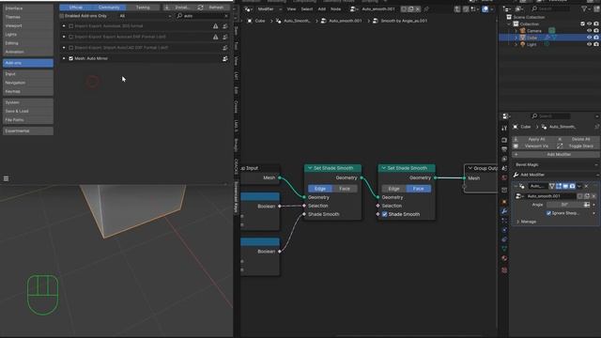Open the Interface preferences section
The height and width of the screenshot is (338, 601).
27,8
